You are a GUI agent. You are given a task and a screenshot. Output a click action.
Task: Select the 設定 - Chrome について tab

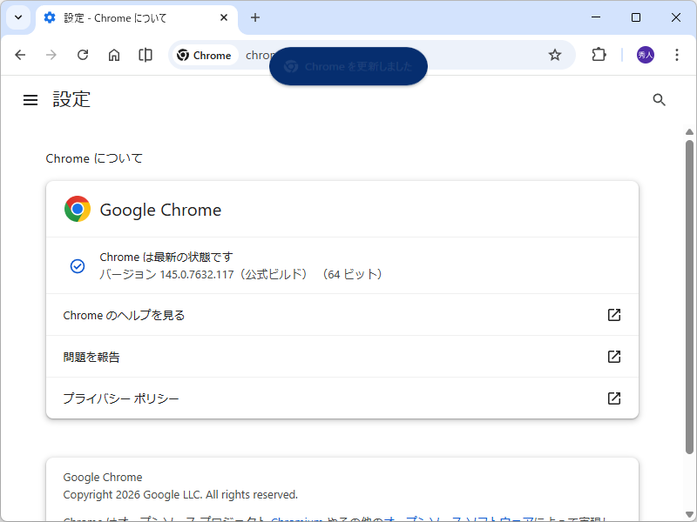click(122, 17)
